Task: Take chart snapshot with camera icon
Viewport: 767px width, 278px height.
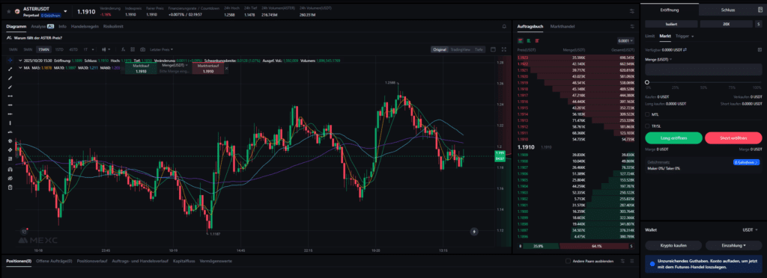Action: [x=142, y=49]
